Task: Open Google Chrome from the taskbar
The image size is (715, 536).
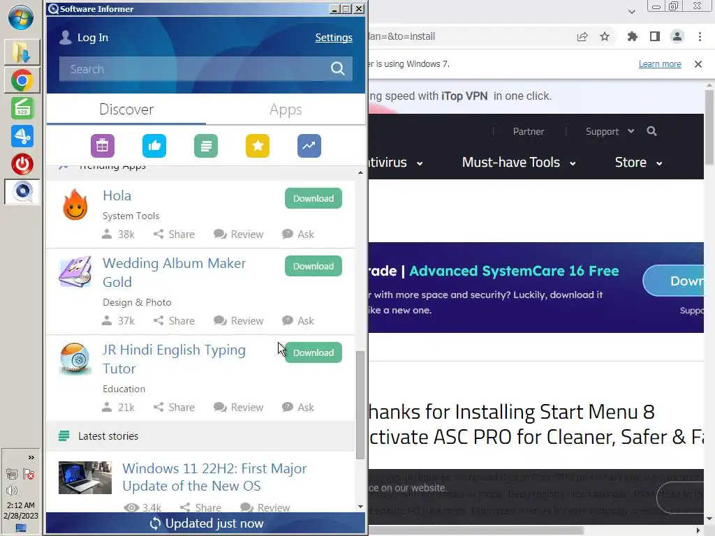Action: 22,81
